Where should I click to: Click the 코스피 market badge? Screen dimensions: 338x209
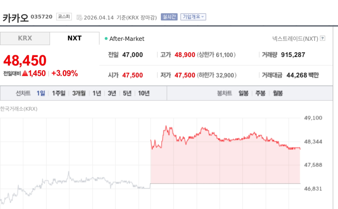[x=64, y=16]
